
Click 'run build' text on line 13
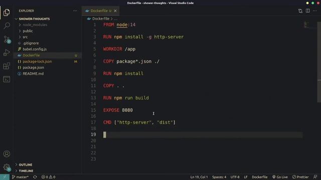click(137, 98)
